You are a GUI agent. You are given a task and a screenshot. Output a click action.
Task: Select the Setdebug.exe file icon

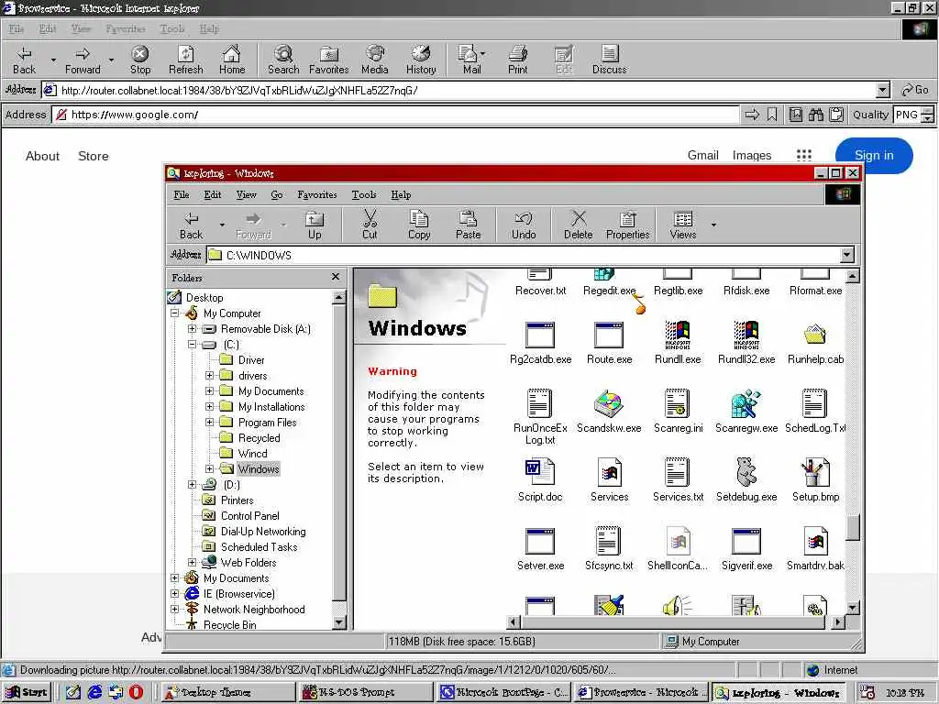click(x=746, y=480)
